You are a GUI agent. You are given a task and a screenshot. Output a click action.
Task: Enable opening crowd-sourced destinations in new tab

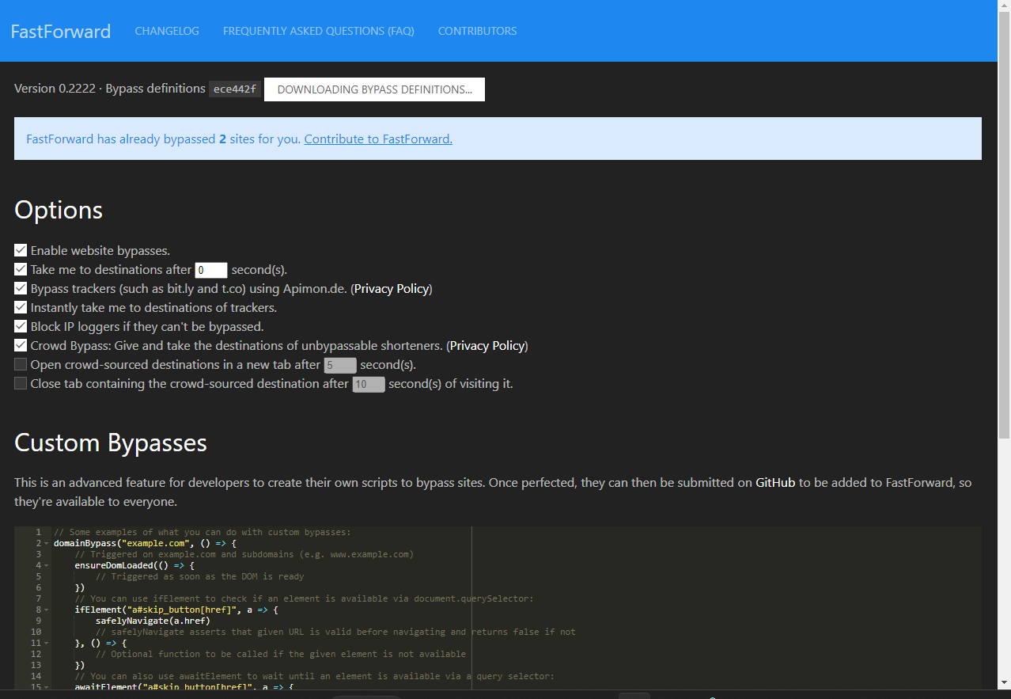point(20,364)
